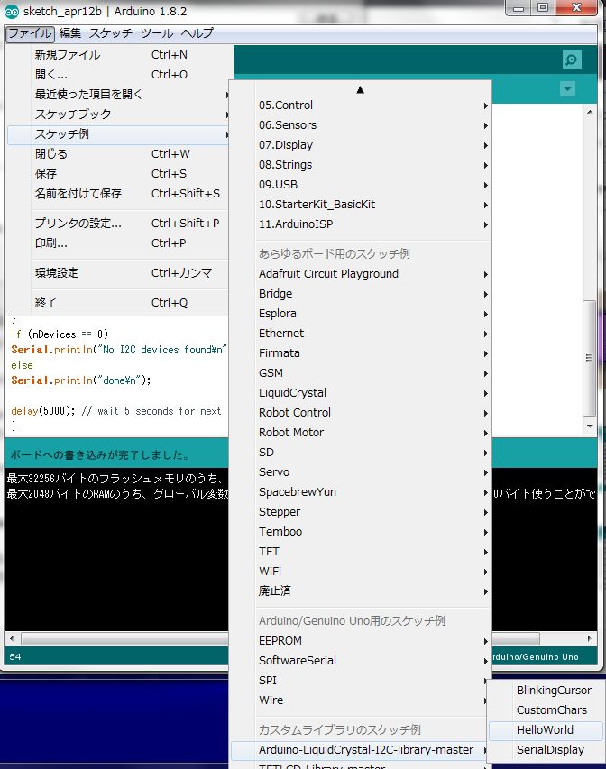Expand SoftwareSerial examples
Screen dimensions: 606x769
[x=361, y=661]
